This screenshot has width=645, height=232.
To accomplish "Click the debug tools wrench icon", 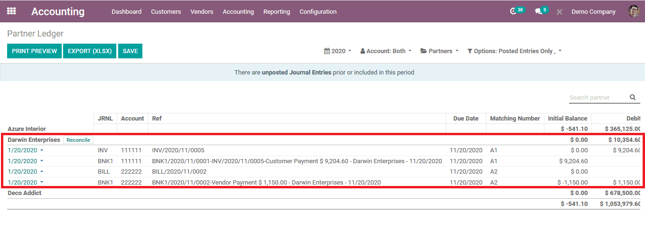I will click(x=560, y=12).
